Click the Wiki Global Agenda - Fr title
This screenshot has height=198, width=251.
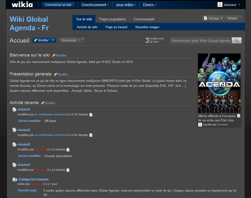coord(29,24)
